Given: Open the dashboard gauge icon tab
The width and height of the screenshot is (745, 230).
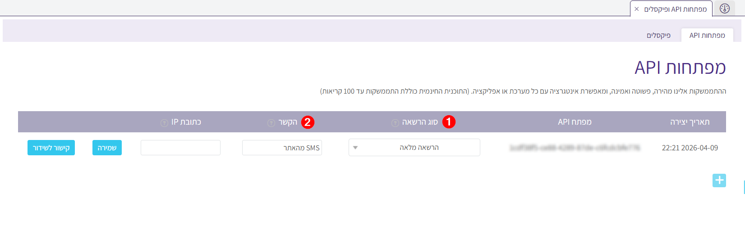Looking at the screenshot, I should (725, 9).
